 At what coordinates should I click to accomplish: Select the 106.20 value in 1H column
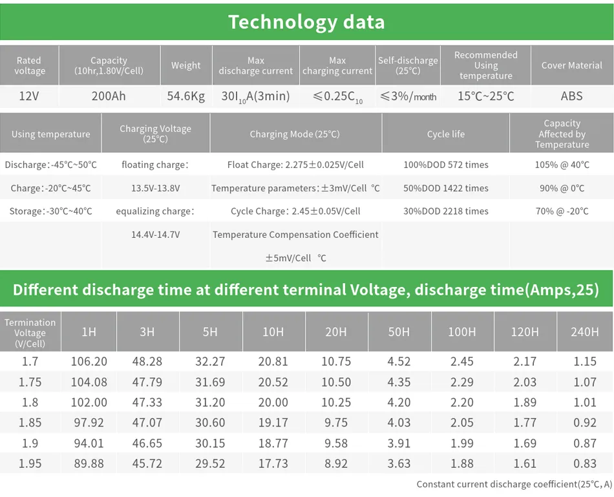click(89, 362)
